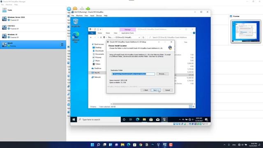Open Pictures in Explorer navigation pane
The width and height of the screenshot is (263, 148).
point(97,58)
